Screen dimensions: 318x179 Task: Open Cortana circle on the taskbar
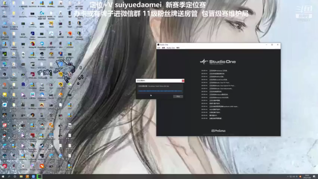[15, 177]
